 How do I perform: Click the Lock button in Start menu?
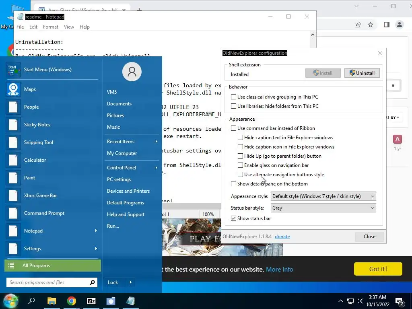tap(115, 282)
